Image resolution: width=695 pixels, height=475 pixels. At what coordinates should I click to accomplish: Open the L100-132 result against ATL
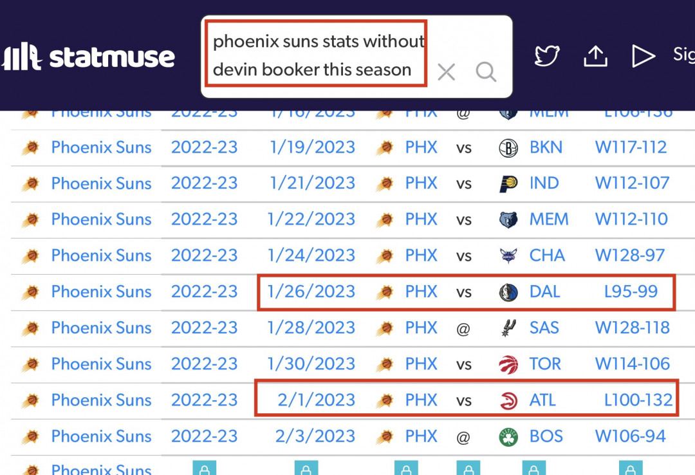point(638,400)
